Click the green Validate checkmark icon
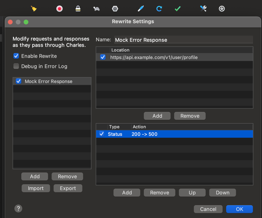The height and width of the screenshot is (218, 262). click(x=178, y=9)
